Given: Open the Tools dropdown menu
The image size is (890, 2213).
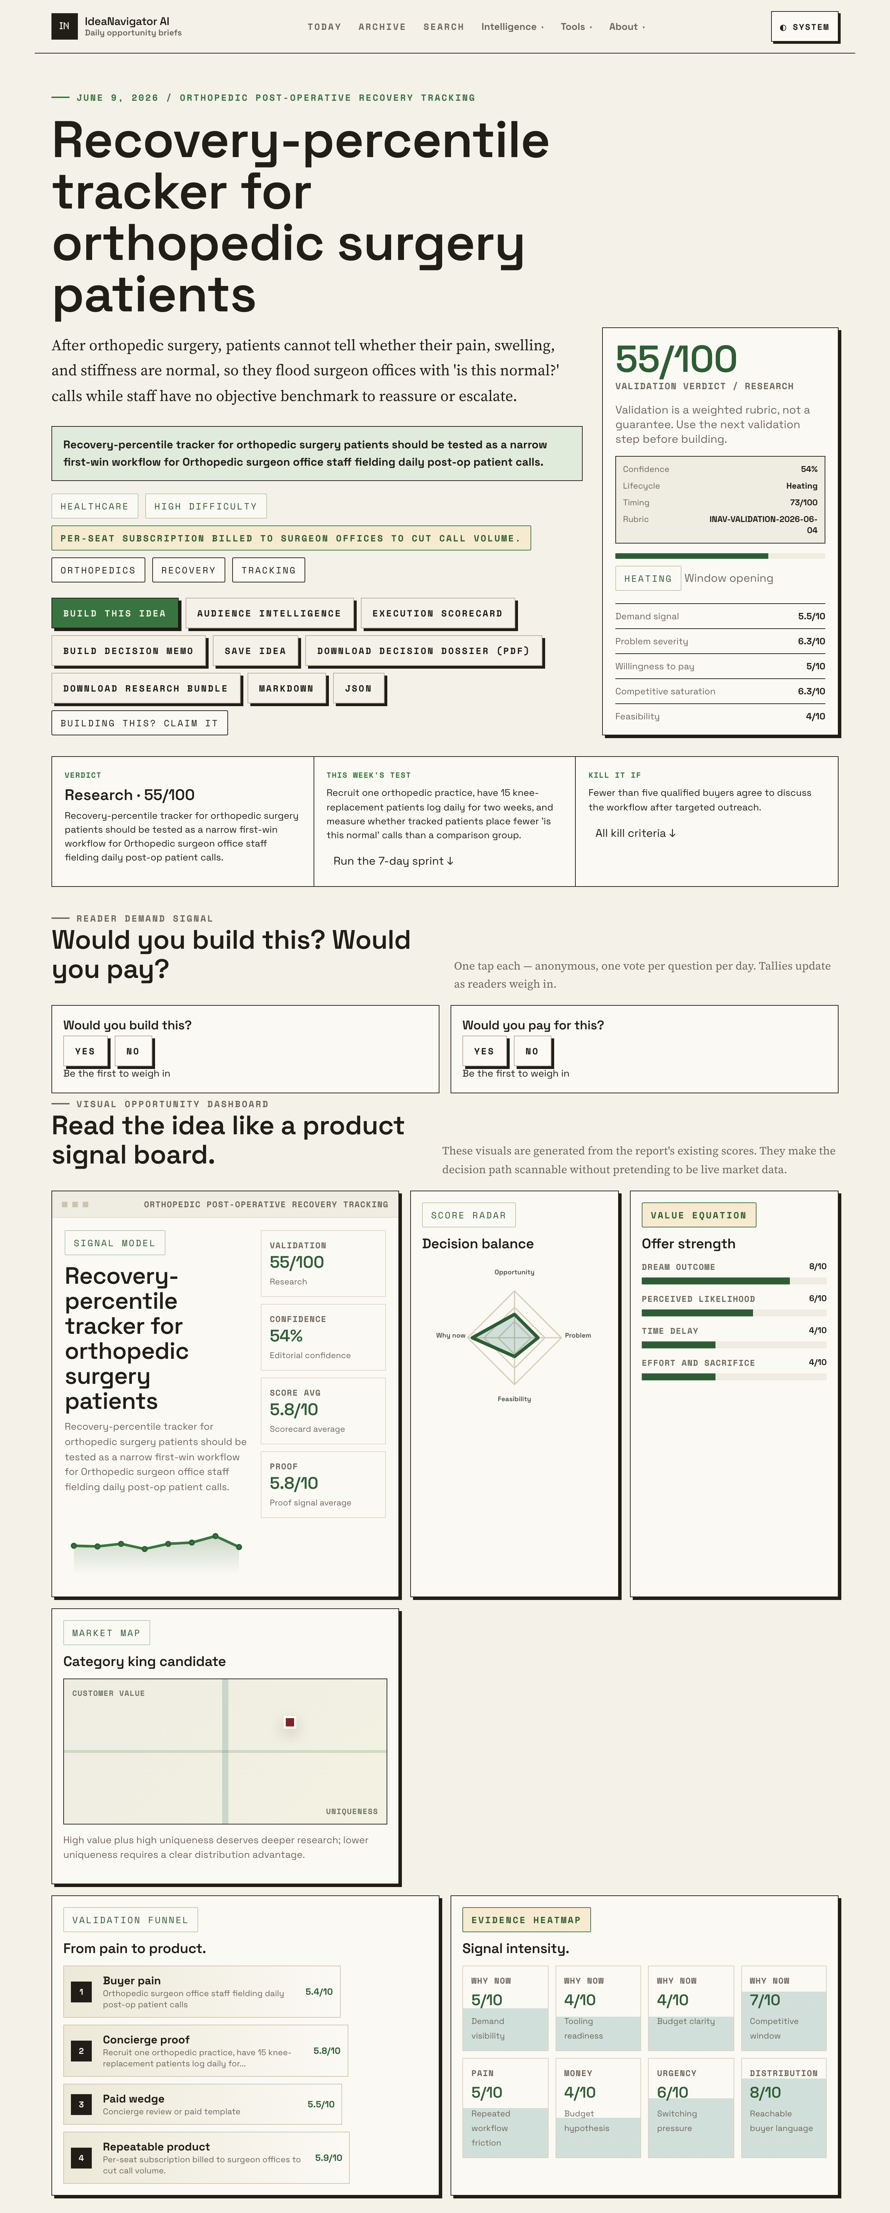Looking at the screenshot, I should point(576,27).
